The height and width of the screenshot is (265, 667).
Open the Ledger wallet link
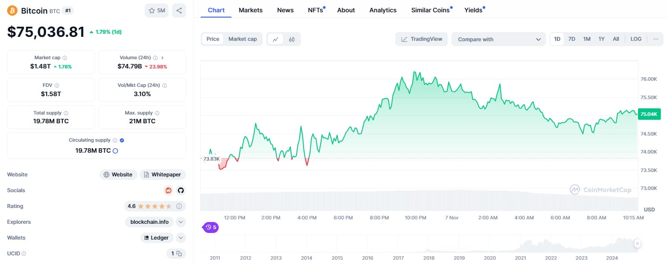pyautogui.click(x=157, y=238)
